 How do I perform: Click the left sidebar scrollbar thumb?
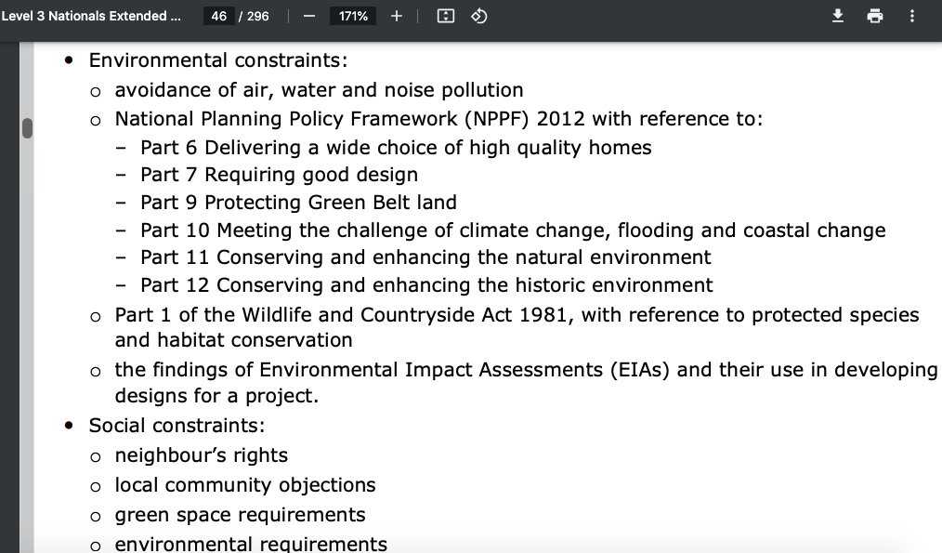27,127
